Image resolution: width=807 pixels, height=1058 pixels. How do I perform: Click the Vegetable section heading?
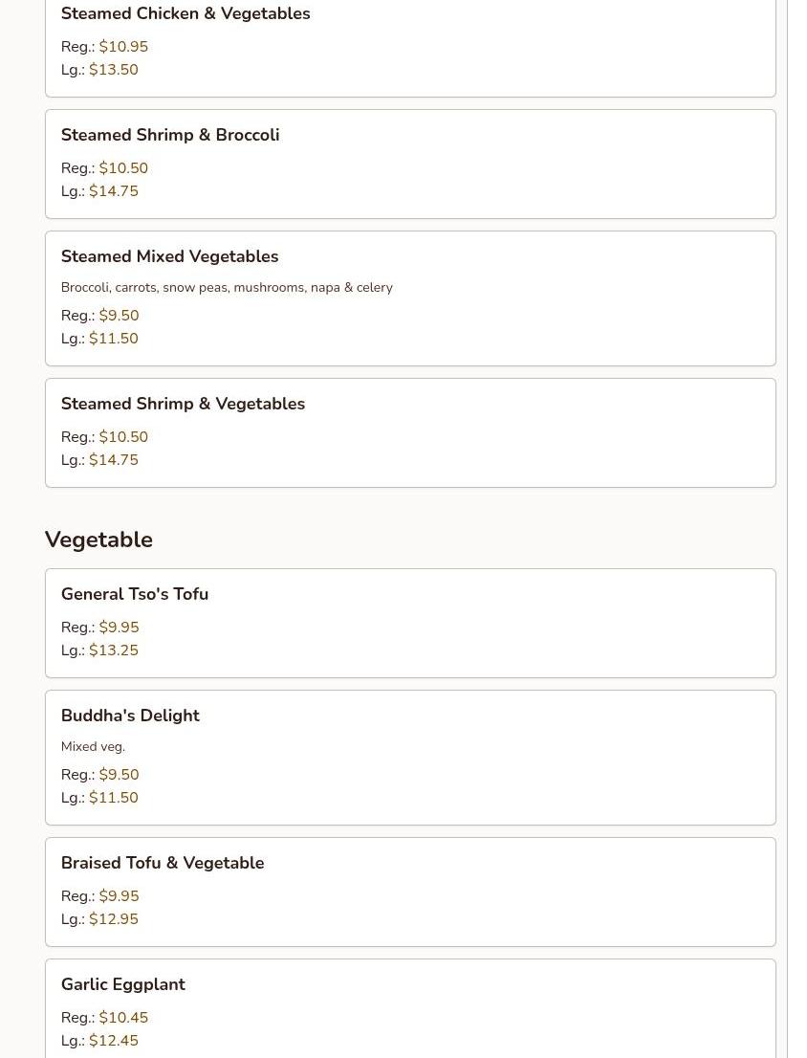click(98, 540)
